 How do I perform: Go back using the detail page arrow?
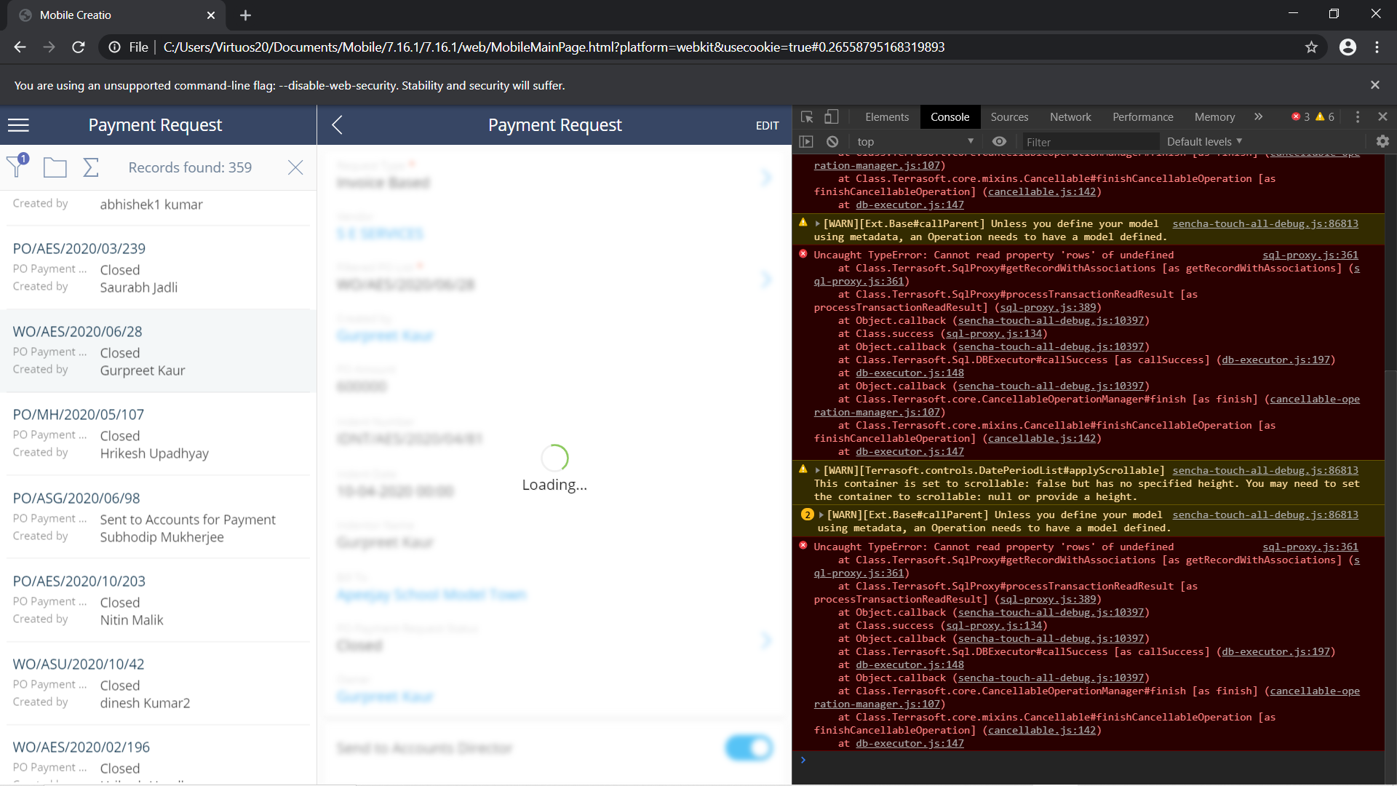337,125
